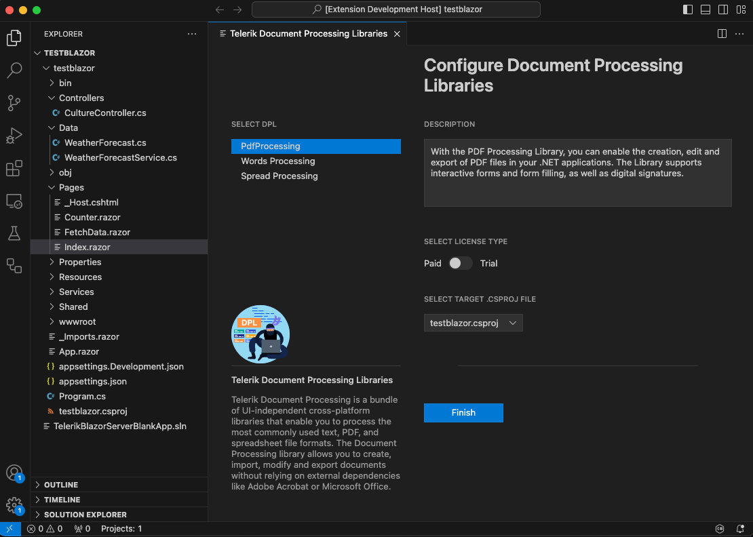Click the remote window status bar icon
The height and width of the screenshot is (537, 753).
(10, 529)
